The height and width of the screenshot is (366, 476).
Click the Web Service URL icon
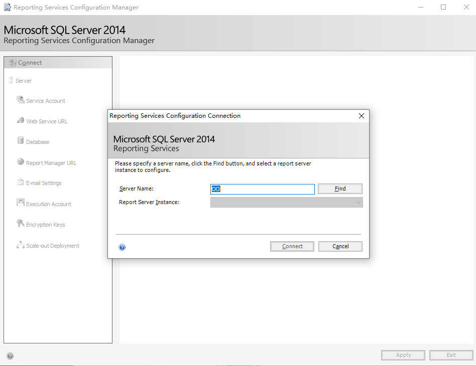tap(21, 120)
